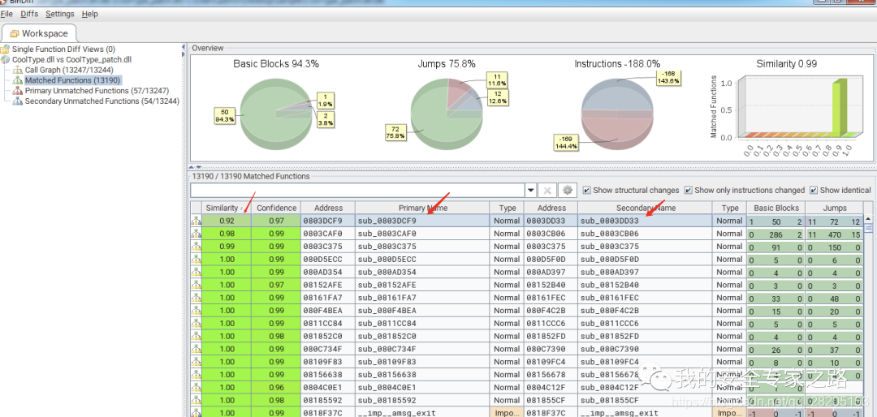Click the red Primary Unmatched Functions icon

pos(18,91)
